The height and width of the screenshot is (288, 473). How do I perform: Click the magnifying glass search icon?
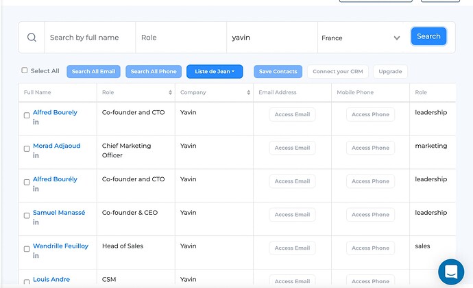click(x=32, y=38)
